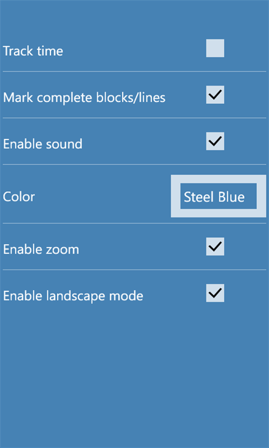Uncheck the Enable landscape mode box
The image size is (269, 448).
pyautogui.click(x=215, y=293)
